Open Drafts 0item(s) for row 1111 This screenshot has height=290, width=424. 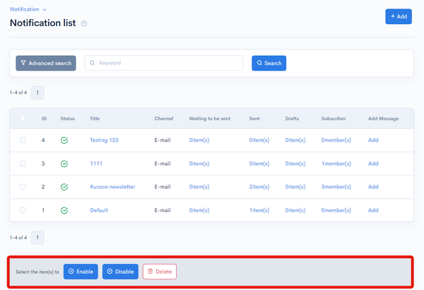pyautogui.click(x=295, y=163)
